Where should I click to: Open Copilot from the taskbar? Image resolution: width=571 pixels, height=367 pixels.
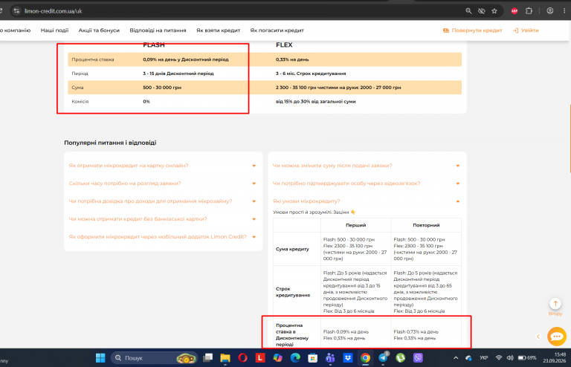click(x=277, y=358)
